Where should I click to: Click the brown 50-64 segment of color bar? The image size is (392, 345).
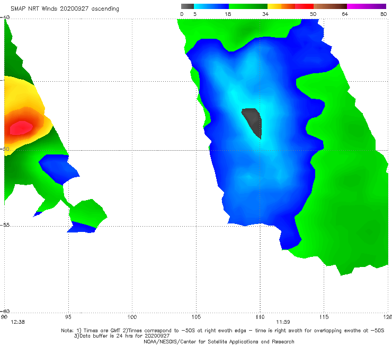(330, 6)
